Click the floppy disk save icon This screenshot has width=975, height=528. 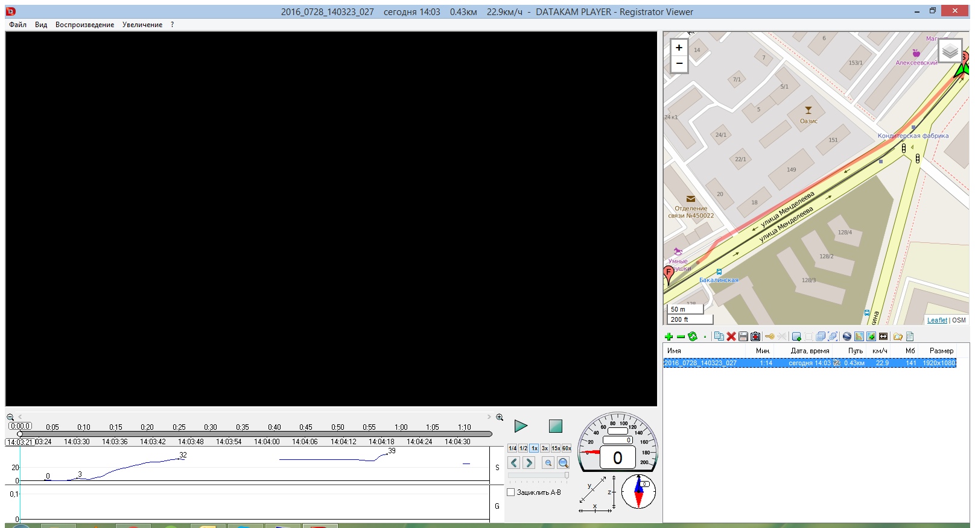(x=743, y=337)
